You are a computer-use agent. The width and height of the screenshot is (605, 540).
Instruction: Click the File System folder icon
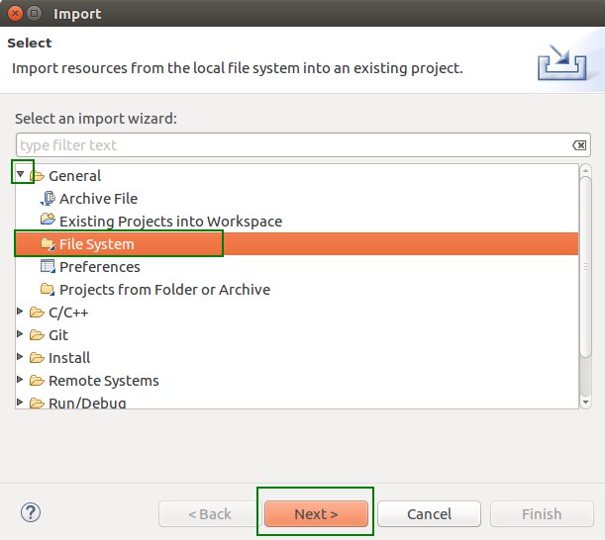coord(47,244)
